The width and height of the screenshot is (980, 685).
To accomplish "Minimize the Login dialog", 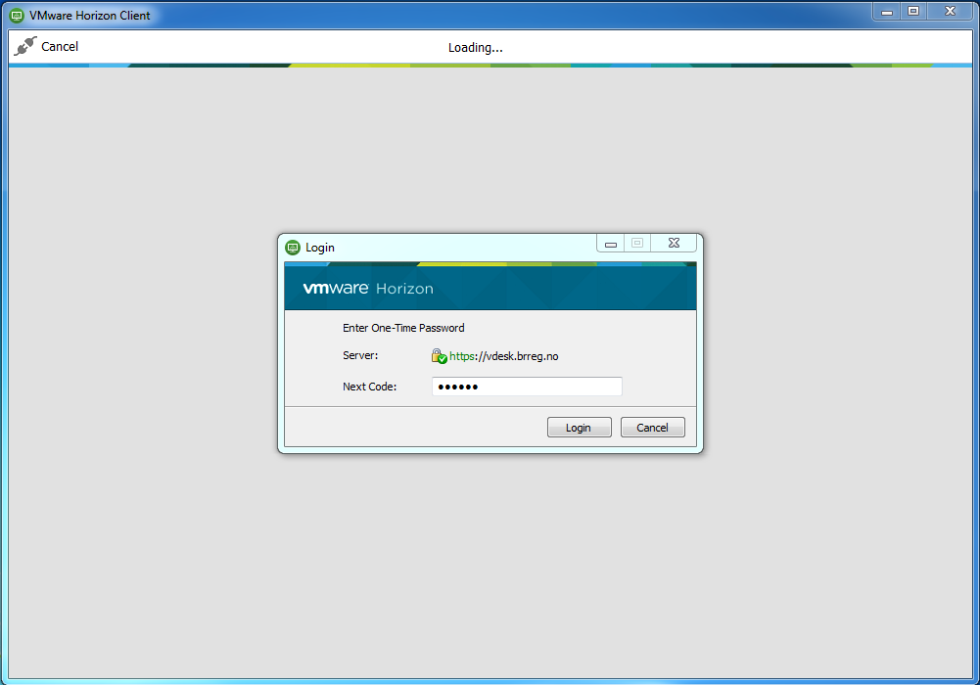I will 611,244.
